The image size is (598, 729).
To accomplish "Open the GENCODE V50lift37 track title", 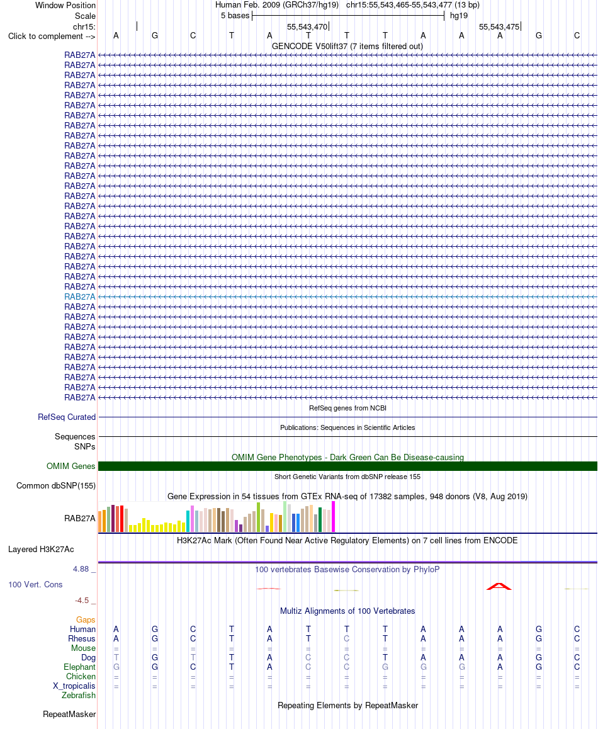I will point(347,46).
